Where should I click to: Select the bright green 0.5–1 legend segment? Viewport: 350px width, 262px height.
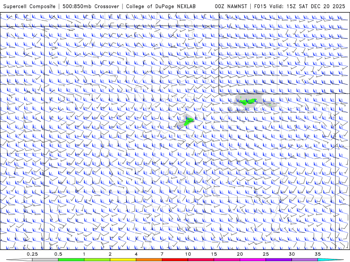tap(71, 260)
